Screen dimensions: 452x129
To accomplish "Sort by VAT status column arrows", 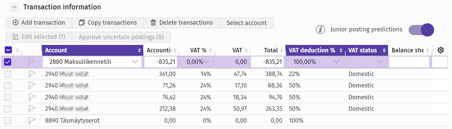I will (x=384, y=50).
